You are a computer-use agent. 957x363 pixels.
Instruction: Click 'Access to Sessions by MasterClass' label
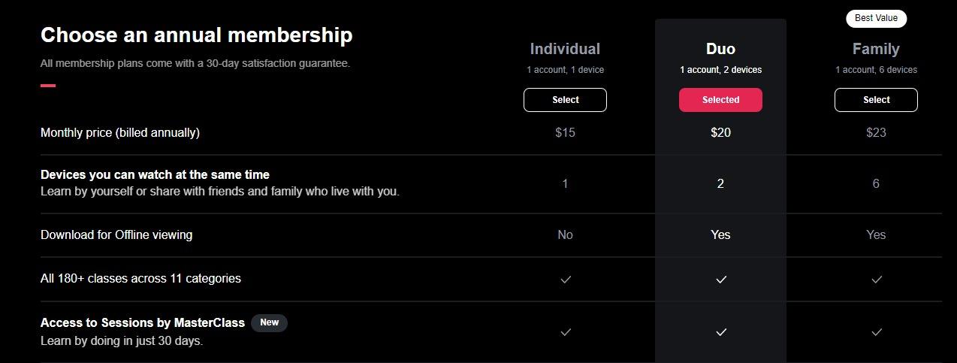pos(143,322)
